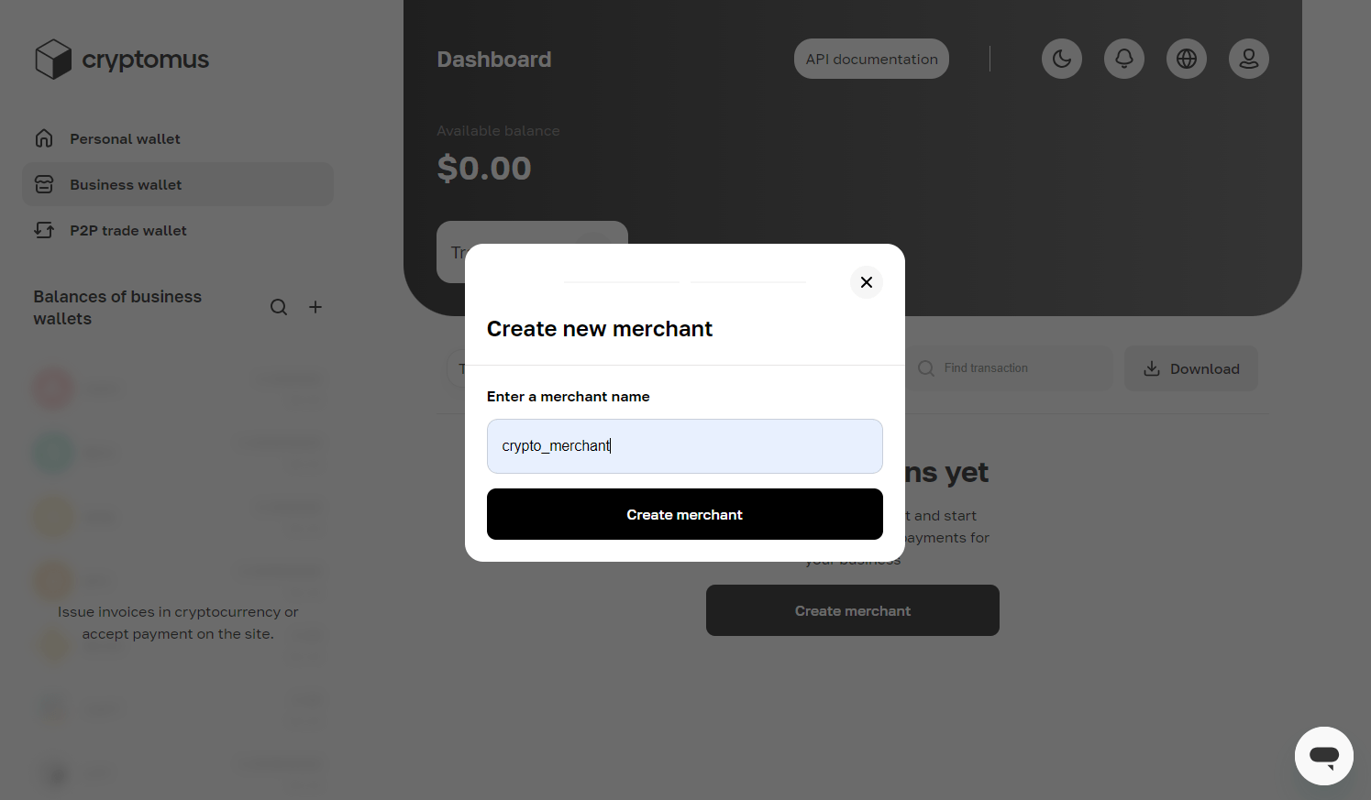Search balances with the magnifier icon
The image size is (1371, 800).
[279, 307]
